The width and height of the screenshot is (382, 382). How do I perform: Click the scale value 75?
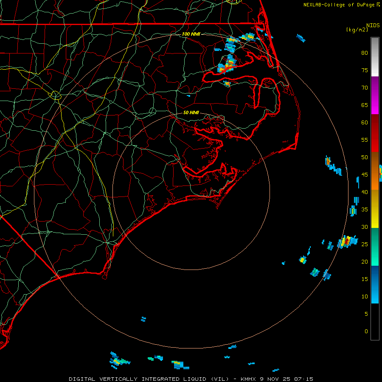pos(365,70)
